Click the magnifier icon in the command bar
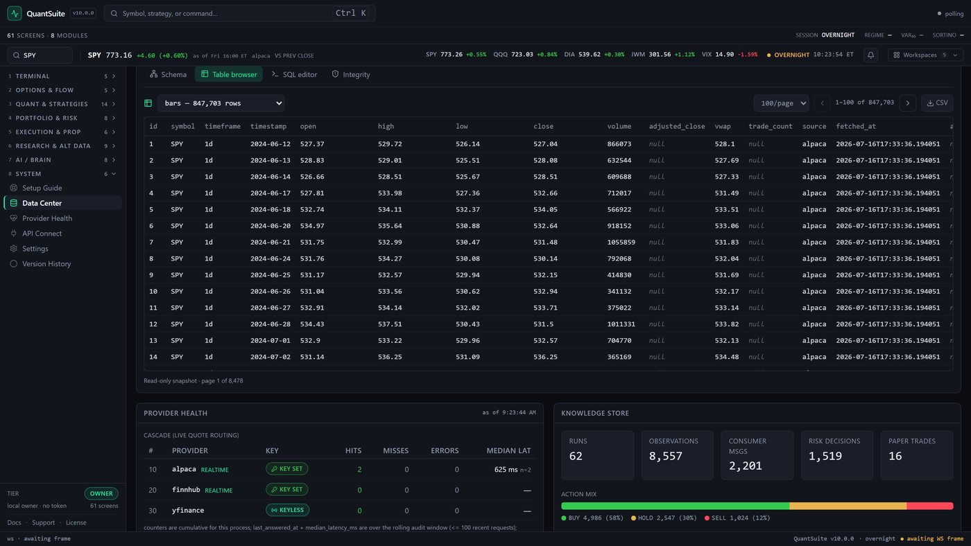The height and width of the screenshot is (546, 971). (x=114, y=13)
